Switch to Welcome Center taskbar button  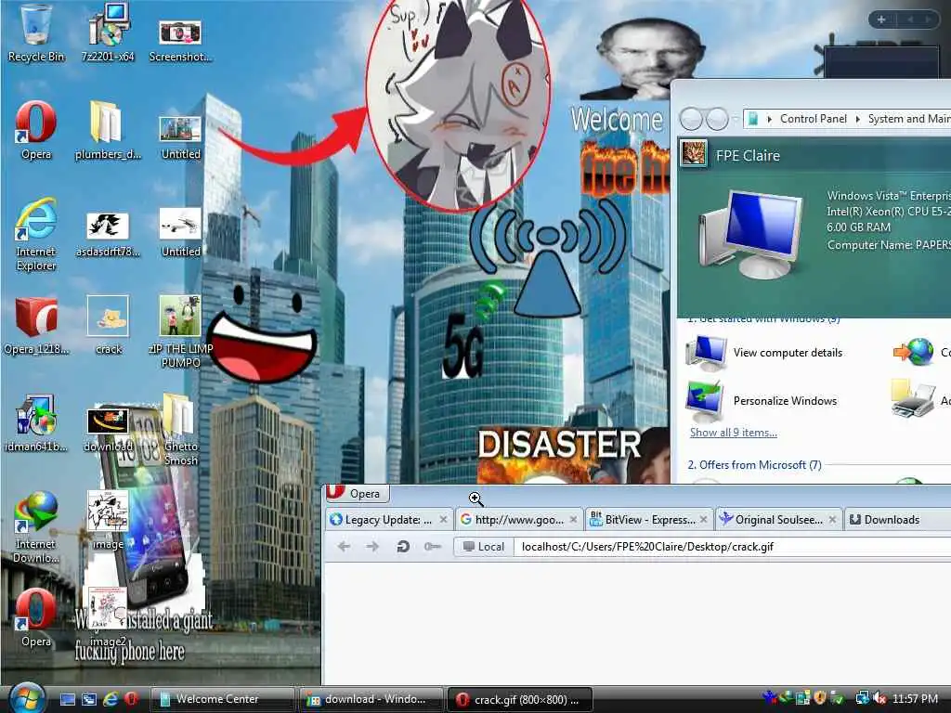tap(221, 699)
